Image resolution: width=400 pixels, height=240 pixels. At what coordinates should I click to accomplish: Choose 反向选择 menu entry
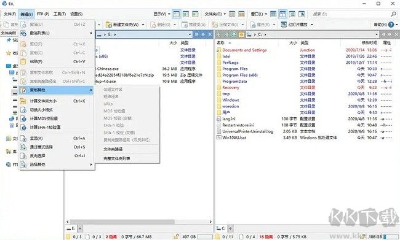[x=57, y=156]
